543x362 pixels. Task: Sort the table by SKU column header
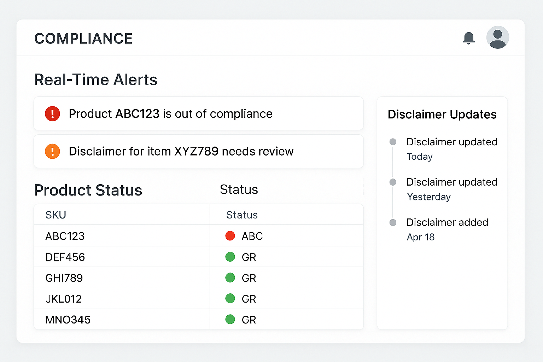(x=56, y=215)
